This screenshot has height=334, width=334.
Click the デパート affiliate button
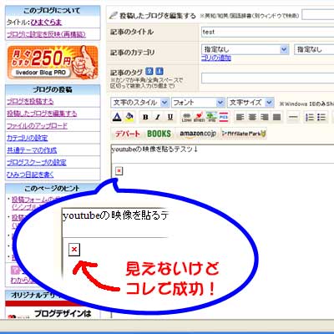(128, 134)
